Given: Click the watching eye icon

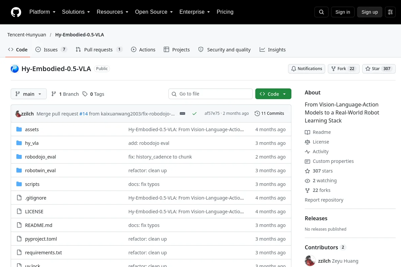Looking at the screenshot, I should [x=307, y=181].
